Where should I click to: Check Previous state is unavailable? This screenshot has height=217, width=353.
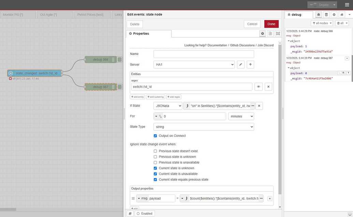tap(155, 162)
